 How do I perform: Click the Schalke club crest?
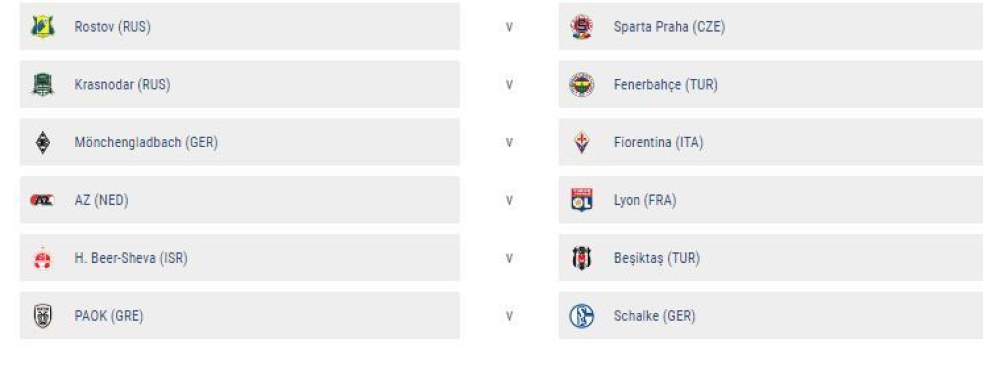(x=581, y=316)
